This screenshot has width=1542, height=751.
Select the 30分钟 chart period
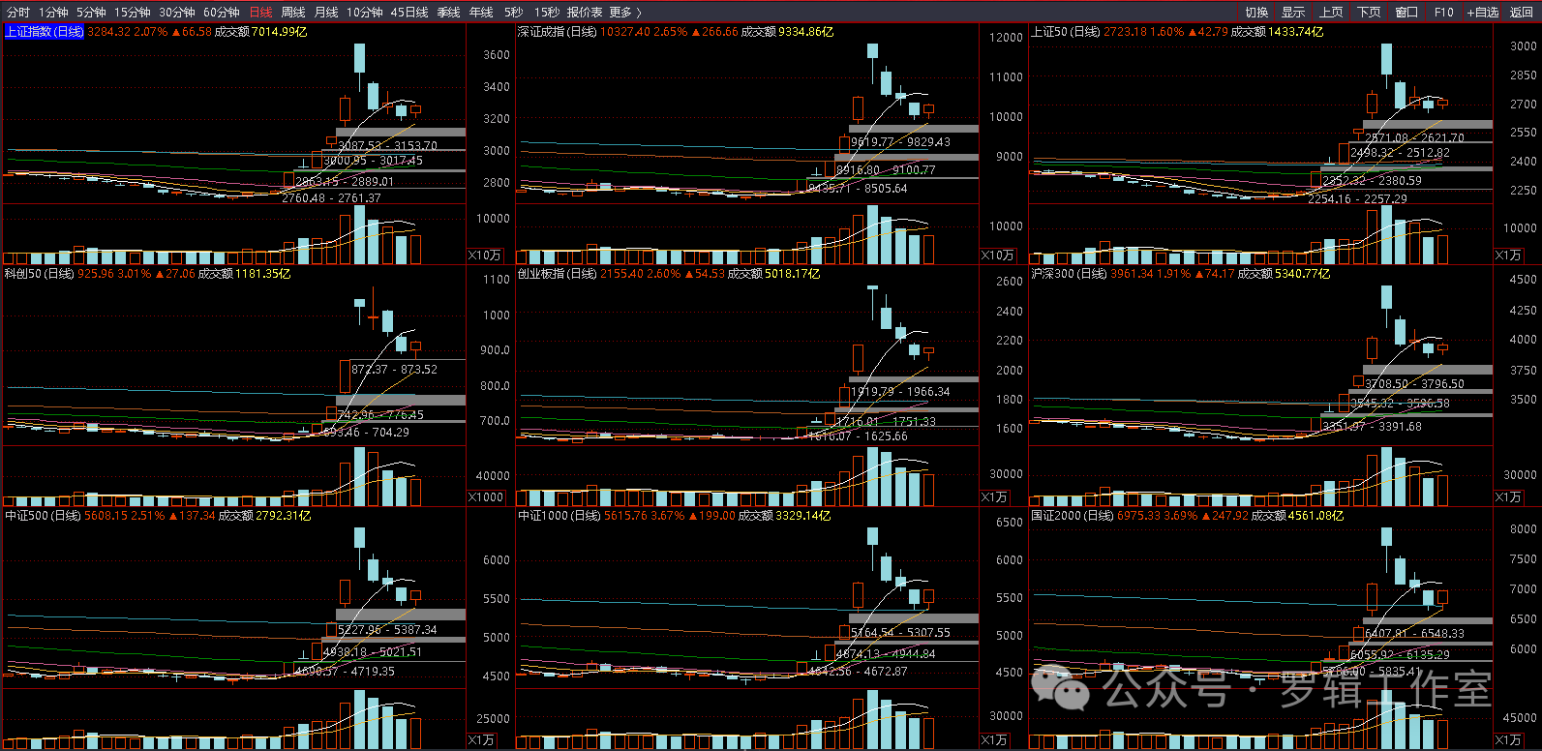[176, 12]
